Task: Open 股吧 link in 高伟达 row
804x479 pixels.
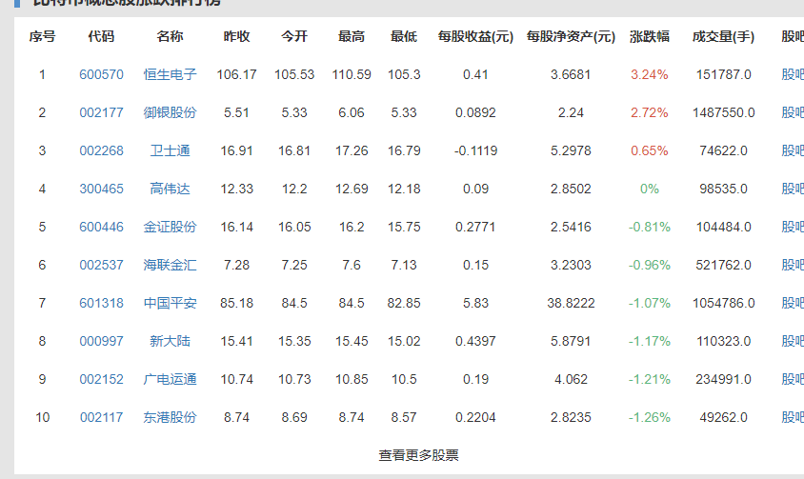Action: click(x=793, y=189)
